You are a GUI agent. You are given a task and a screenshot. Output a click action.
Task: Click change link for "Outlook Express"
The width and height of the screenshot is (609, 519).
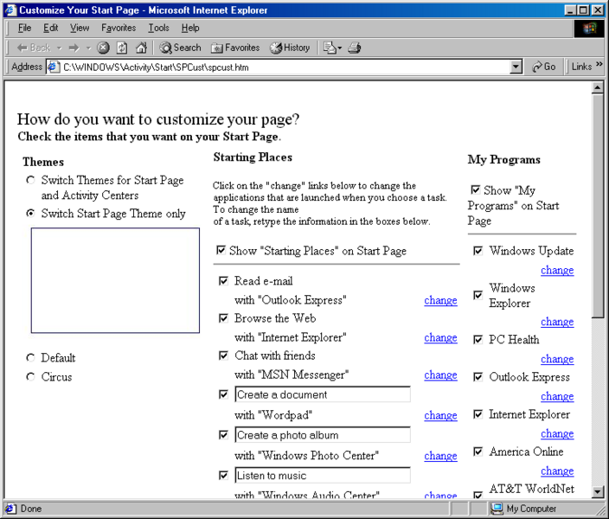click(x=440, y=300)
